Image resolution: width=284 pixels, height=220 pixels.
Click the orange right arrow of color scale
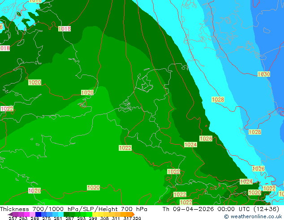point(133,214)
